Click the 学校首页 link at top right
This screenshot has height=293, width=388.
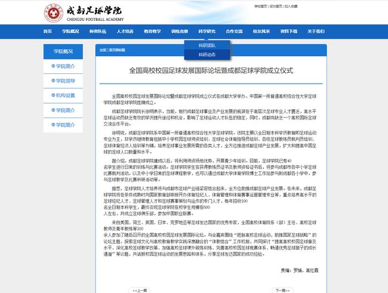click(x=261, y=6)
